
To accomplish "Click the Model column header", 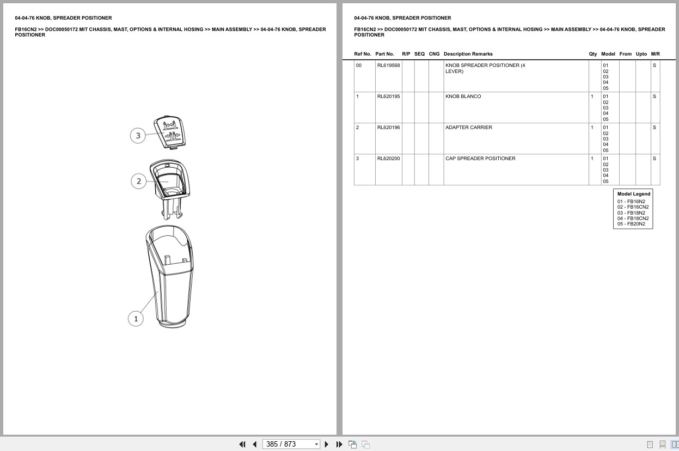I will pos(608,54).
